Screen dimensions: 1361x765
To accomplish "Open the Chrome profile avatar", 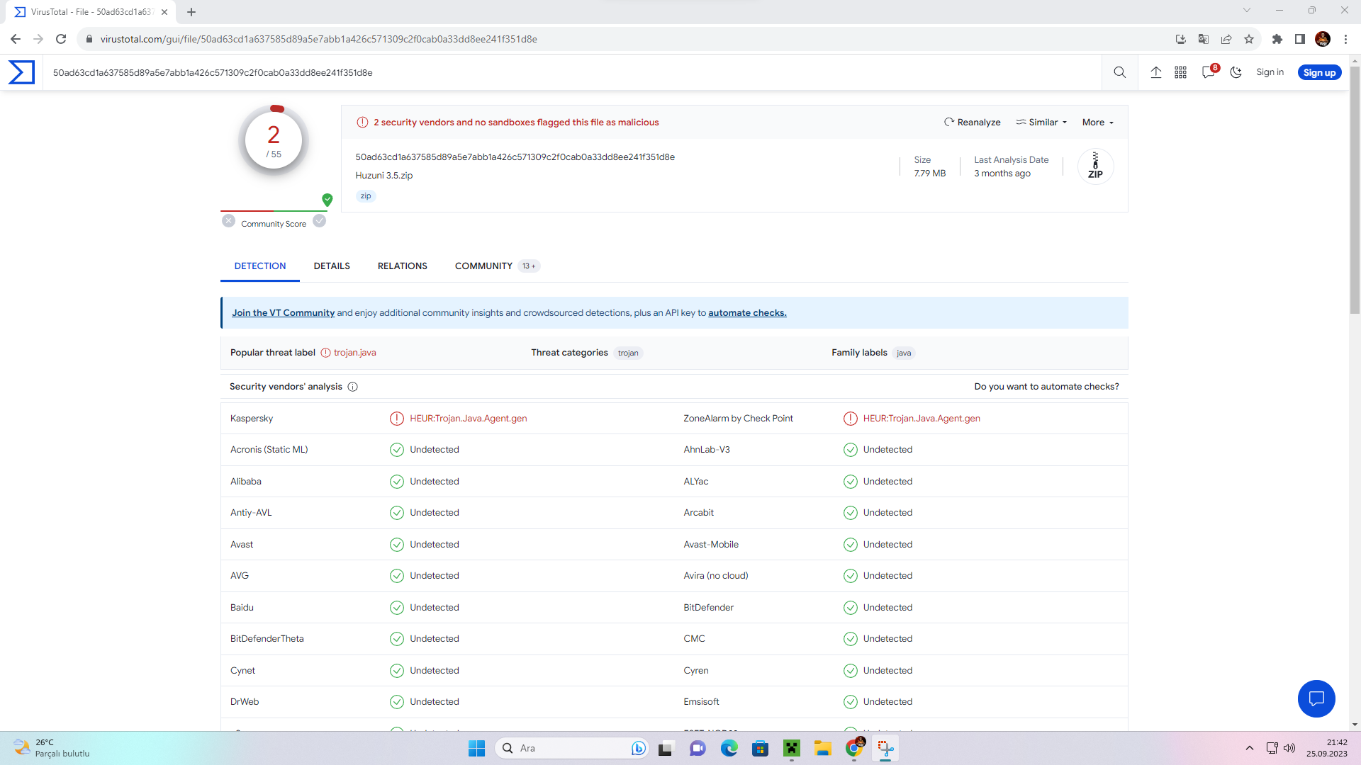I will (x=1323, y=40).
